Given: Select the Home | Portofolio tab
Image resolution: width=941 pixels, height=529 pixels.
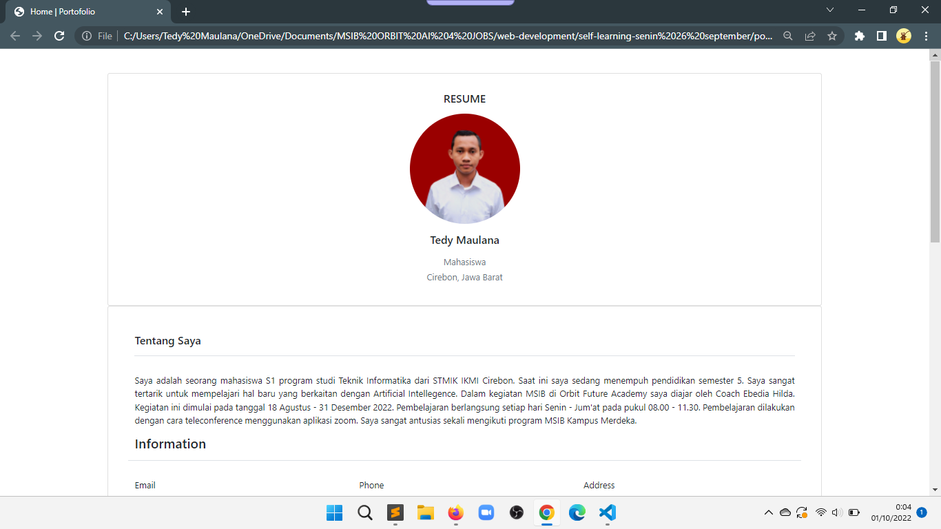Looking at the screenshot, I should coord(83,11).
